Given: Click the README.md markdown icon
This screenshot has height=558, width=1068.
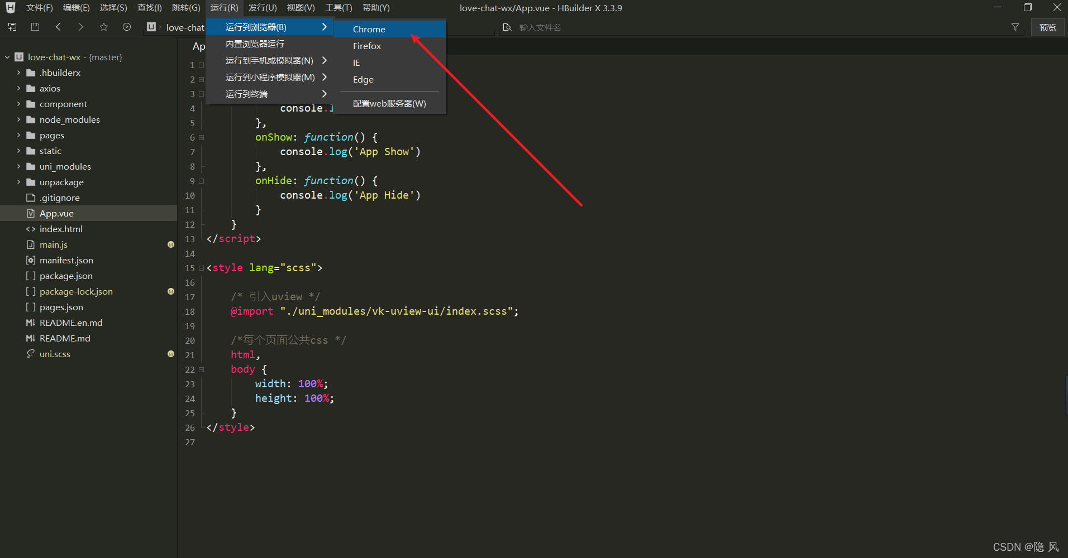Looking at the screenshot, I should [x=31, y=338].
